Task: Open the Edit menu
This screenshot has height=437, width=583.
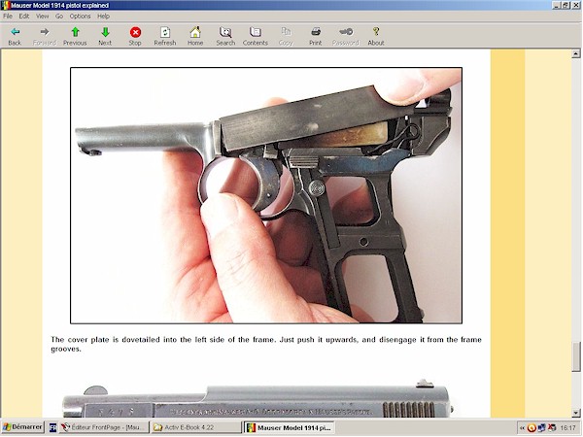Action: [x=24, y=16]
